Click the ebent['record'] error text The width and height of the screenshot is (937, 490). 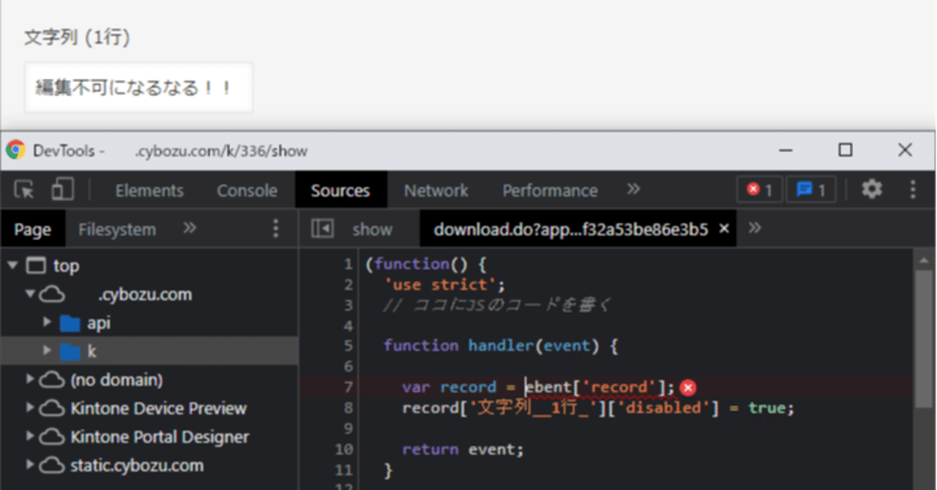pyautogui.click(x=600, y=388)
